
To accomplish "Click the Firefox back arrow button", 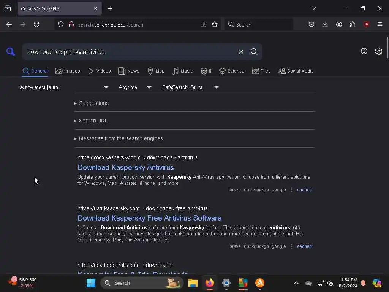I will click(x=9, y=25).
